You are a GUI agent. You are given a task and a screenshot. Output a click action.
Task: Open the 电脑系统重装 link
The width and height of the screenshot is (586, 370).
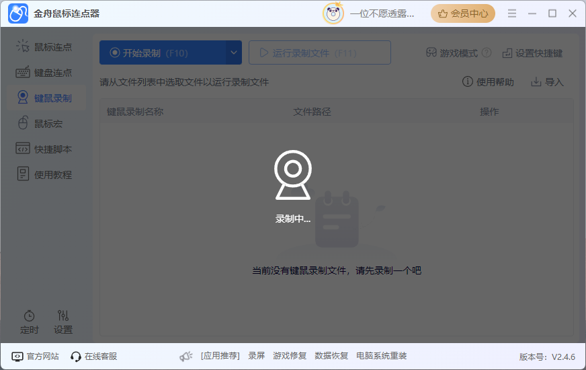(382, 356)
